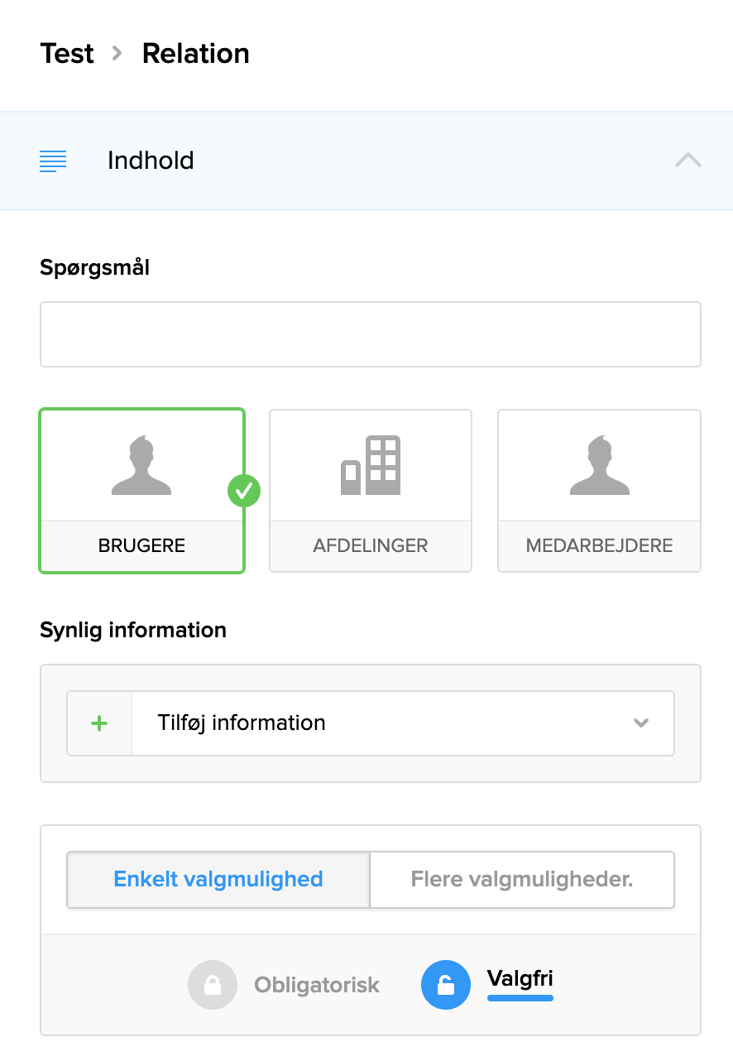Switch the selected card to AFDELINGER
Image resolution: width=733 pixels, height=1061 pixels.
[x=370, y=491]
